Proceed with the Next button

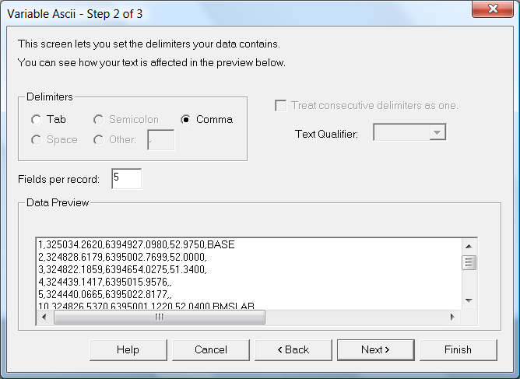[375, 350]
